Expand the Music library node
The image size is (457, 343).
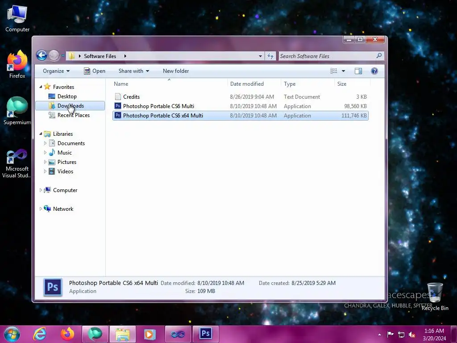coord(45,153)
